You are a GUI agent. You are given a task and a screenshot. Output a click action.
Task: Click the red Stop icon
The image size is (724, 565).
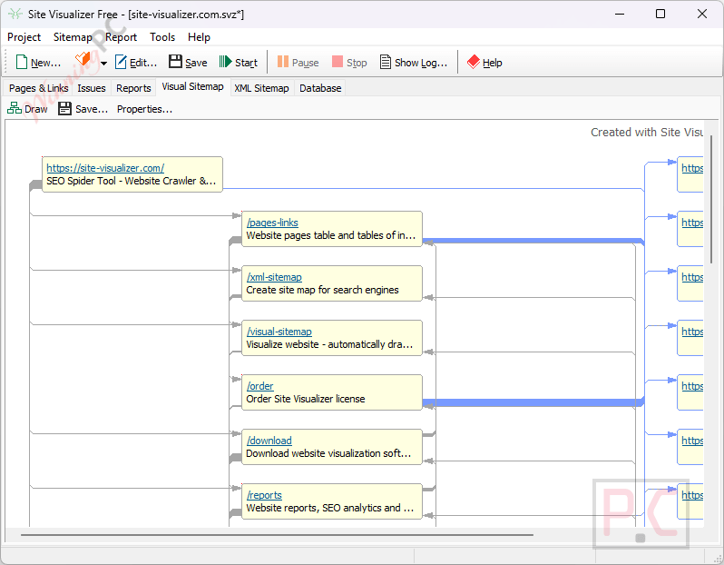(338, 62)
